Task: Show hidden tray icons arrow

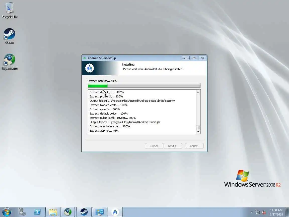Action: pyautogui.click(x=251, y=212)
